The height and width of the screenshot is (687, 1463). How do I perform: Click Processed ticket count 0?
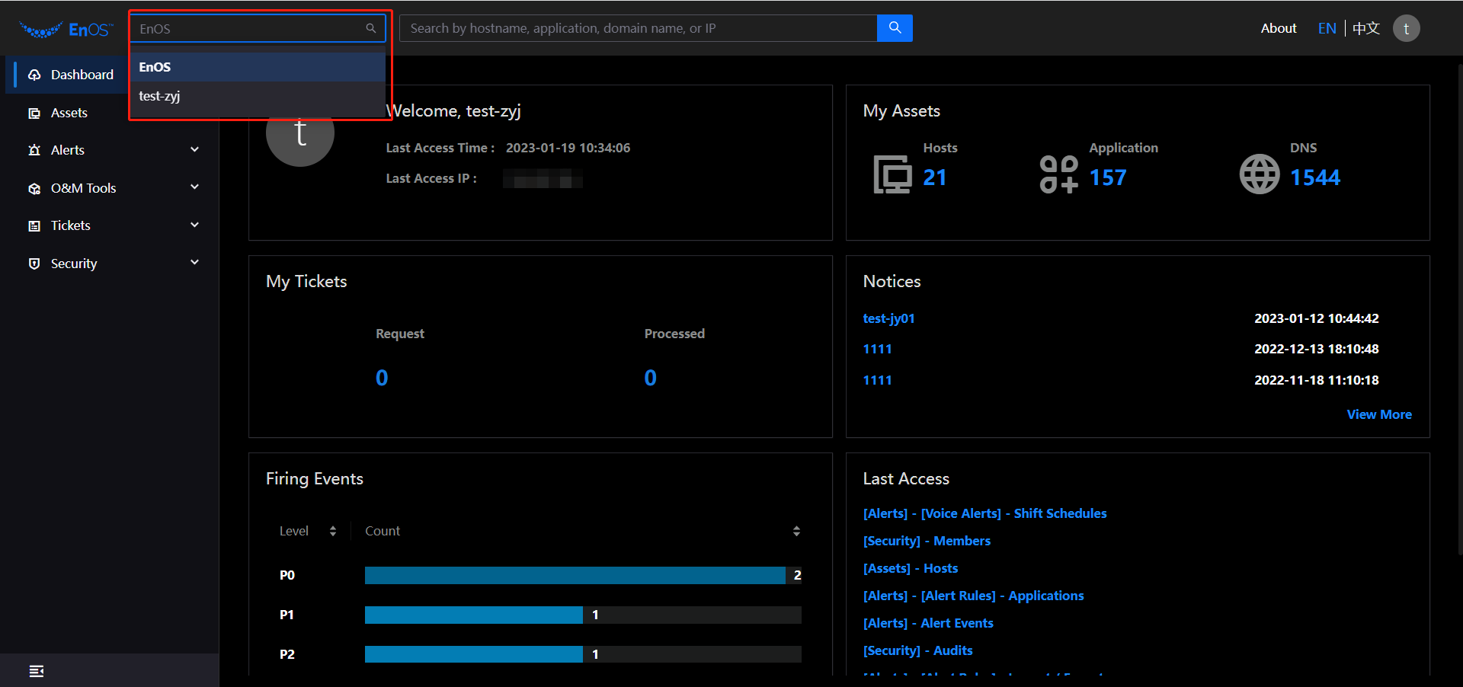click(650, 378)
